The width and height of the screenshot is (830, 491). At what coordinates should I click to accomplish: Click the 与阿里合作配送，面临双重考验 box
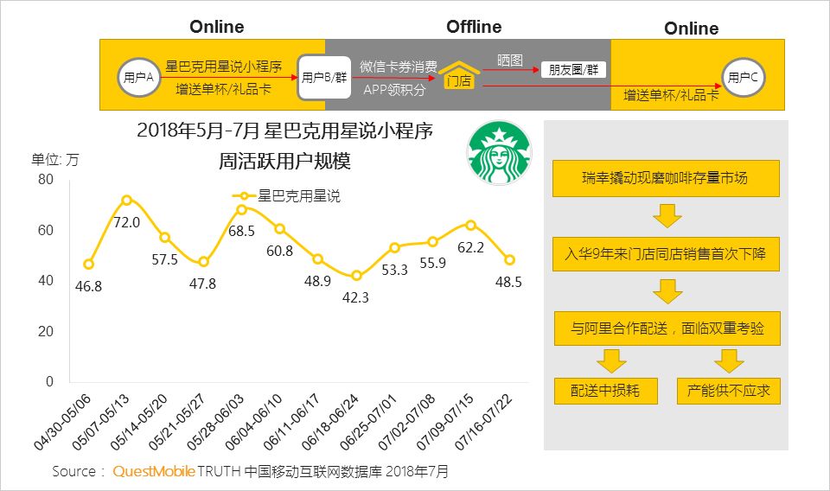coord(667,328)
